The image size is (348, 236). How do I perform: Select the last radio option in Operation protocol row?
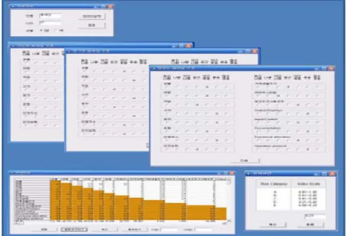click(x=318, y=150)
